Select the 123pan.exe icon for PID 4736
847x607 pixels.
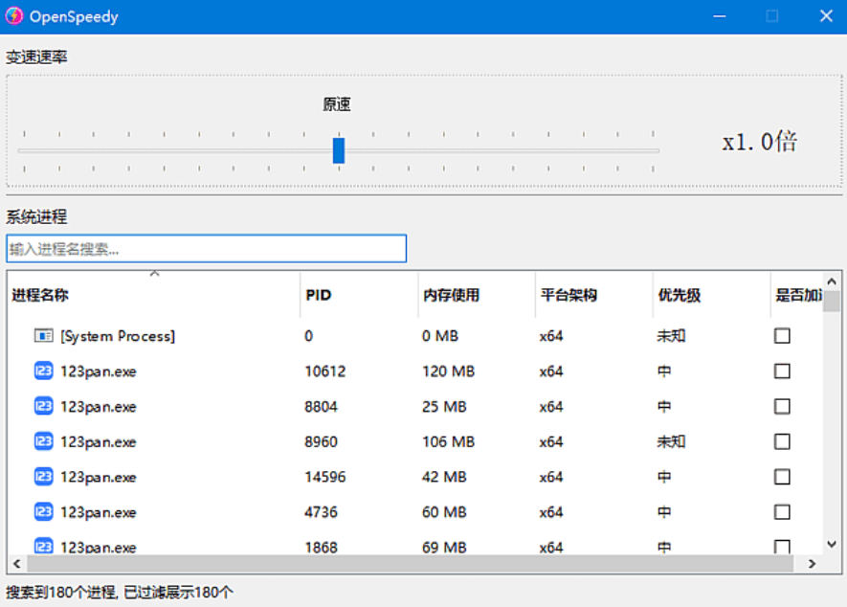pyautogui.click(x=42, y=512)
